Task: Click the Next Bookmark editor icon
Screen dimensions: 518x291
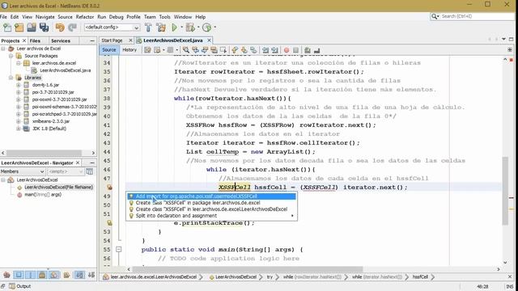Action: click(244, 50)
